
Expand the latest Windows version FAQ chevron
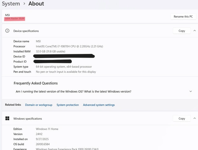point(191,91)
